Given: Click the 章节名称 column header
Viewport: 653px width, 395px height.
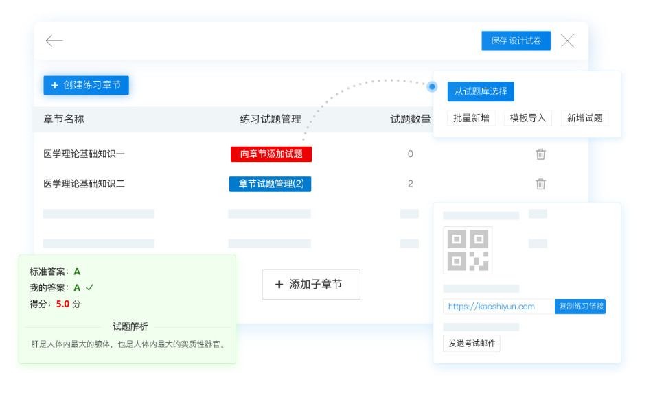Looking at the screenshot, I should tap(64, 119).
